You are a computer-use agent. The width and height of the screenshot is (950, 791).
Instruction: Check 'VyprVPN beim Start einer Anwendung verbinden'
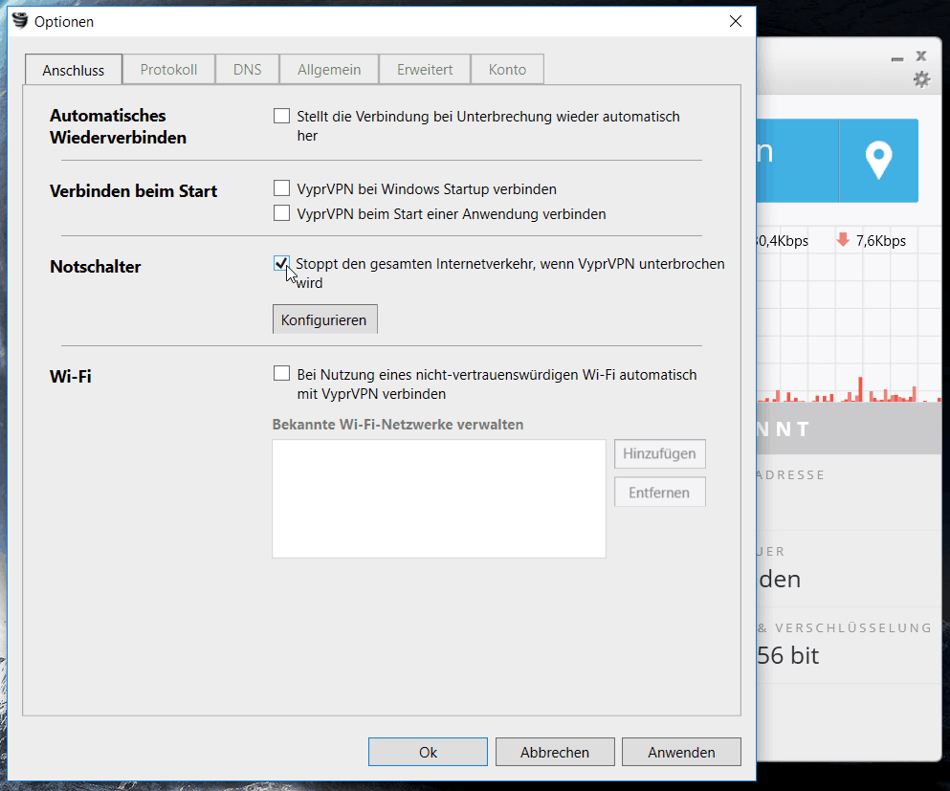coord(281,213)
